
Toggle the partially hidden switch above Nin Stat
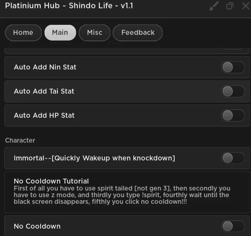[233, 48]
